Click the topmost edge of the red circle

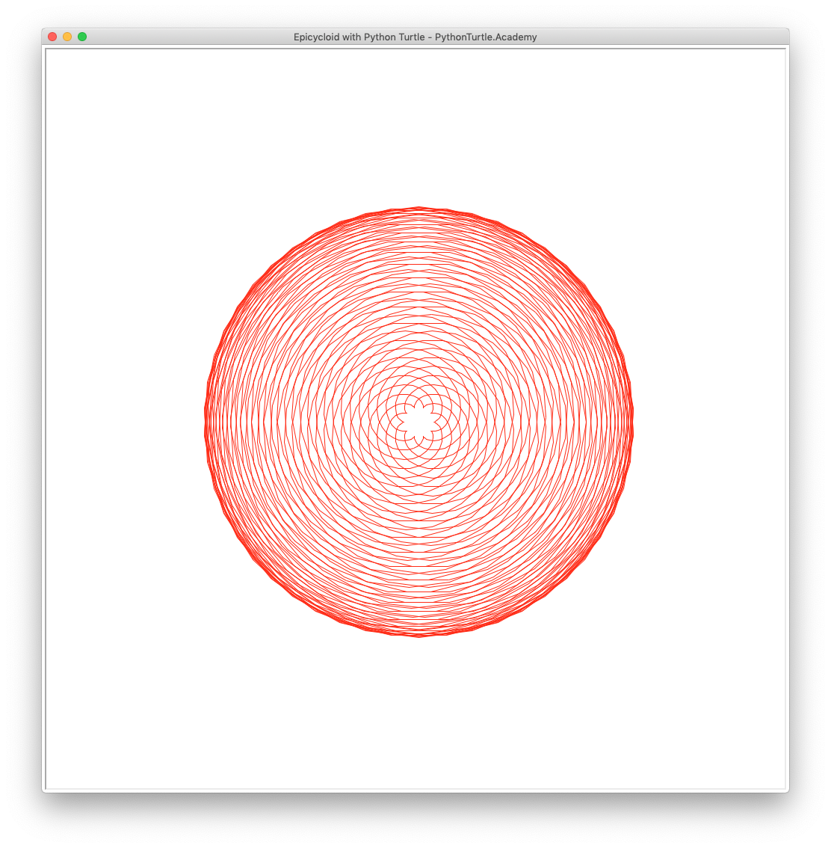(417, 209)
